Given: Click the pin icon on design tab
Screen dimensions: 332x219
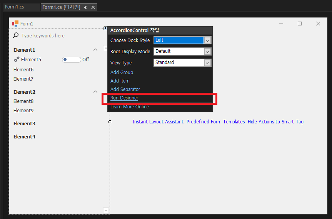Looking at the screenshot, I should click(86, 7).
